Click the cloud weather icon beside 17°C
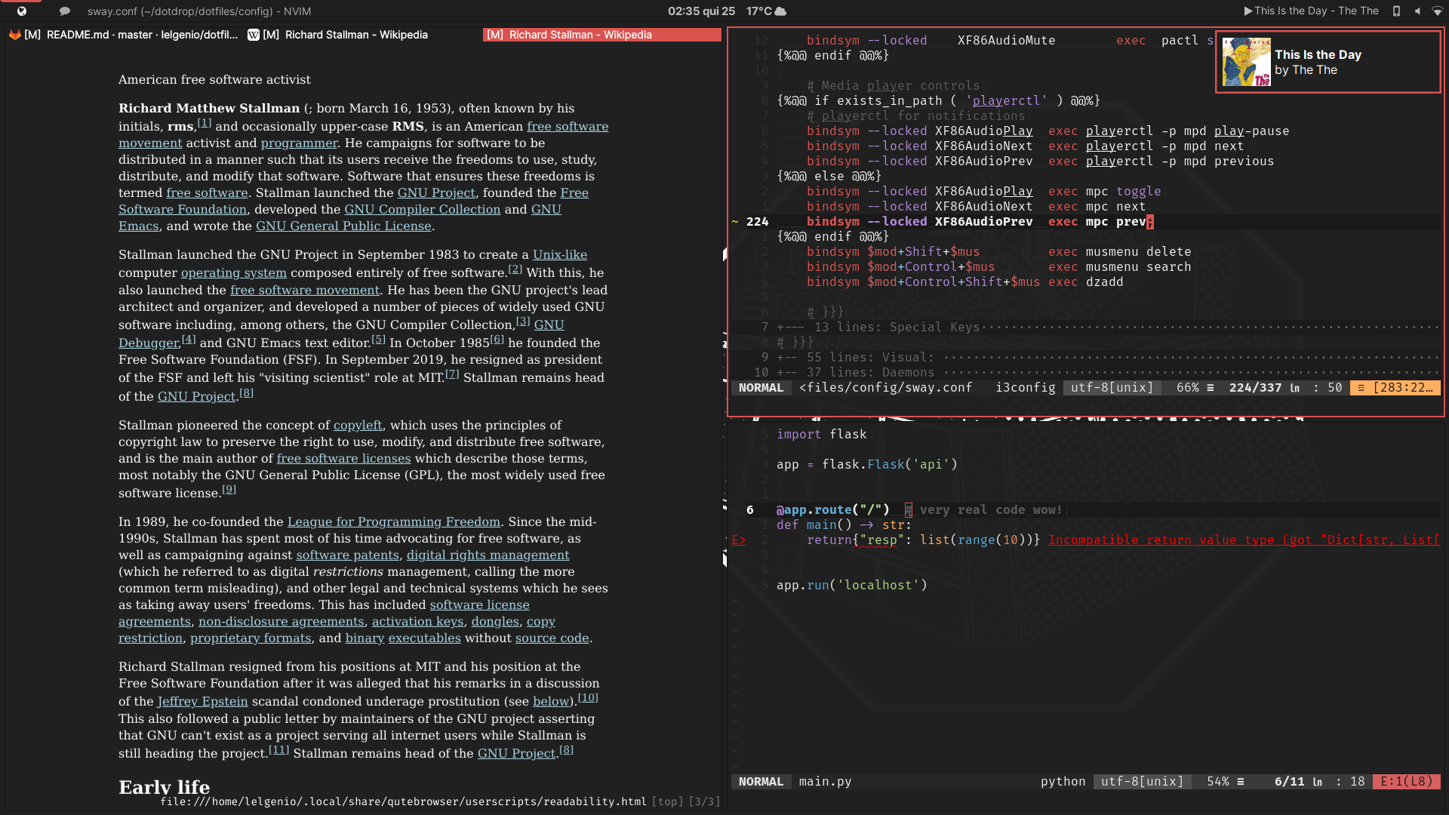 tap(781, 11)
